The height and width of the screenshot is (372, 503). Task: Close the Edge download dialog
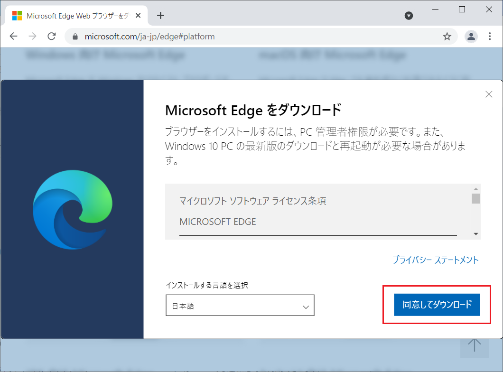(489, 94)
